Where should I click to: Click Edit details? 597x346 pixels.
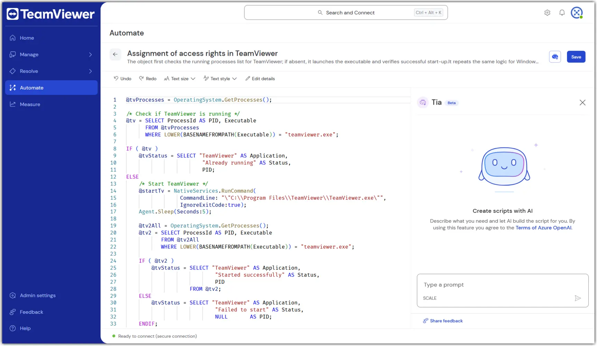260,79
